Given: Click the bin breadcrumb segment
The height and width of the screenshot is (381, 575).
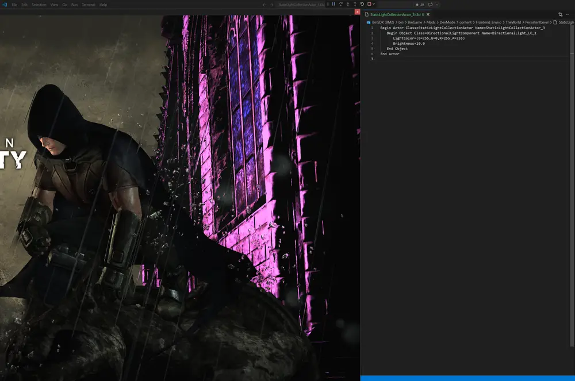Looking at the screenshot, I should pos(401,22).
